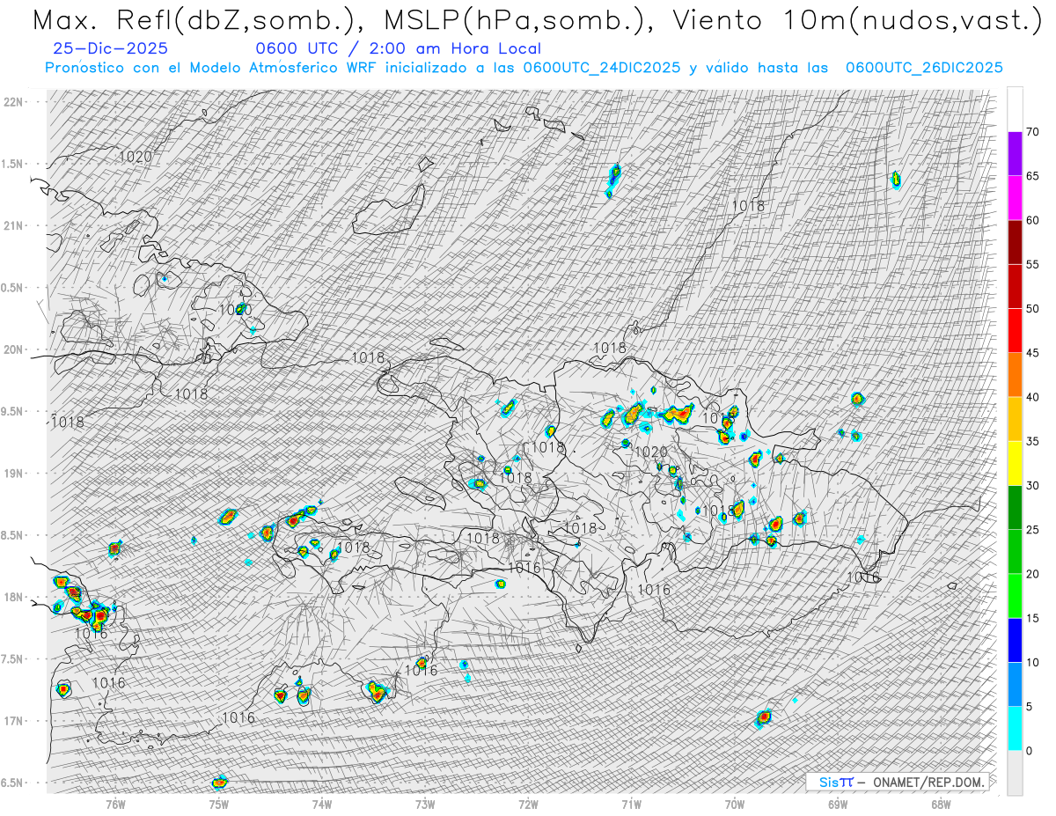Click the colorbar value '10'
1056x816 pixels.
click(x=1032, y=662)
